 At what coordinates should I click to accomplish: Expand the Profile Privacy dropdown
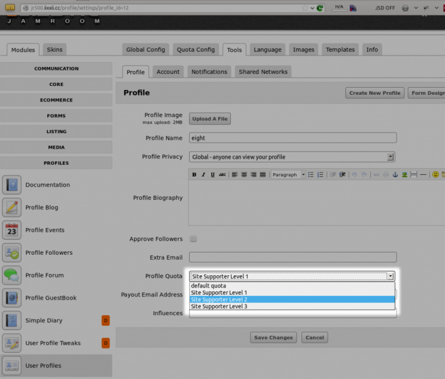pos(391,157)
